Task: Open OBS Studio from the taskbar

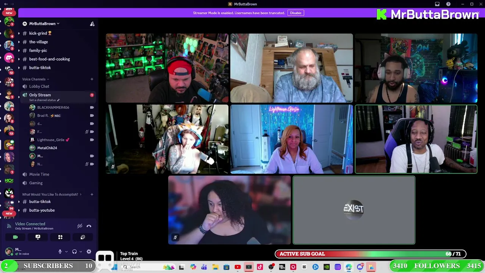Action: 271,267
